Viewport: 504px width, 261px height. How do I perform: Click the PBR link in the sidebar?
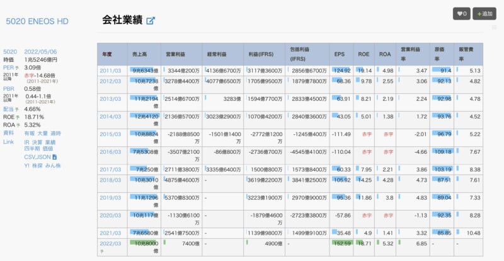tap(9, 88)
